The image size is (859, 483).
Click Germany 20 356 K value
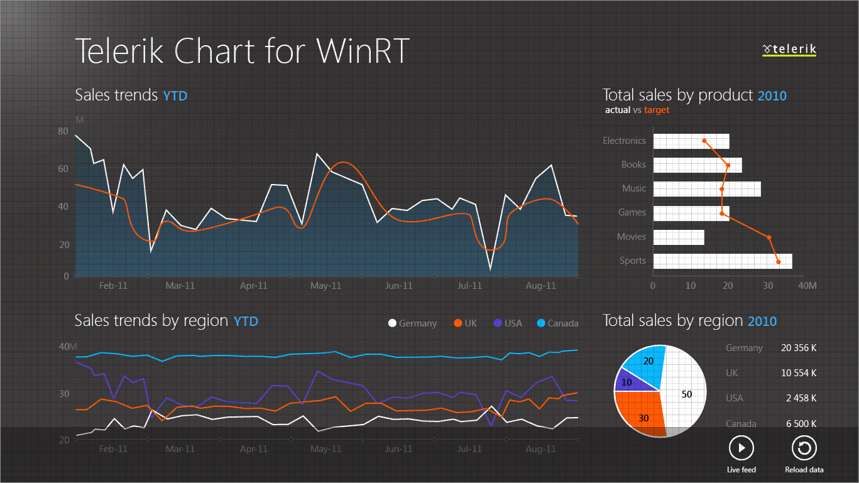(x=799, y=348)
